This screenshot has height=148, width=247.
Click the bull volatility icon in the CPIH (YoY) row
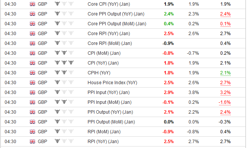[64, 72]
